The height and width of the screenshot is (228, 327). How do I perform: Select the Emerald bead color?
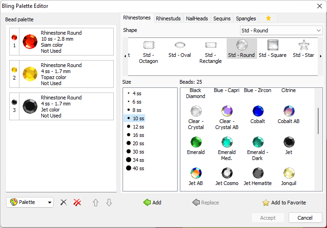point(196,142)
